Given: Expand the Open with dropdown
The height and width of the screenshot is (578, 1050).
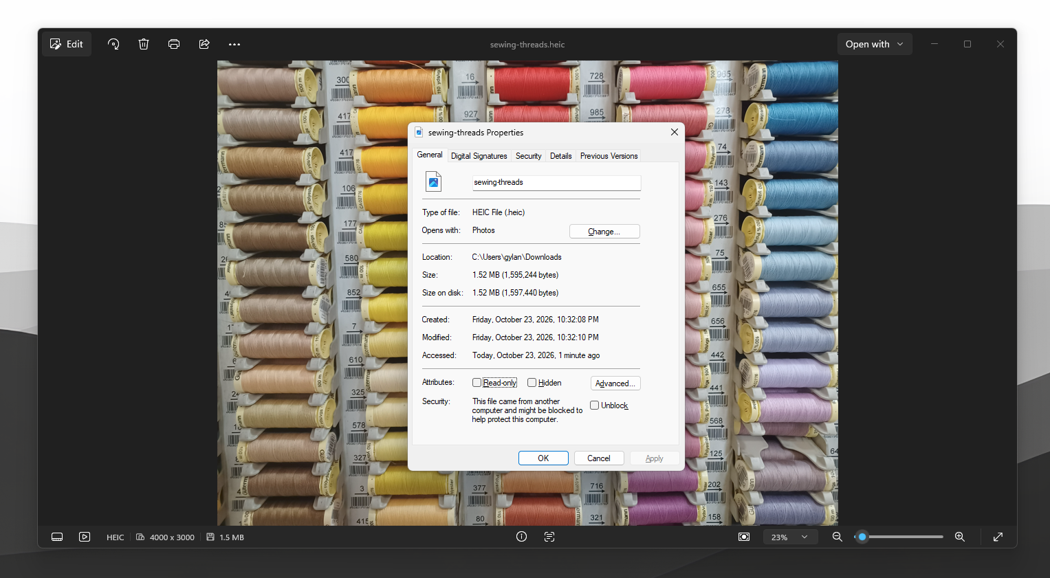Looking at the screenshot, I should coord(875,44).
